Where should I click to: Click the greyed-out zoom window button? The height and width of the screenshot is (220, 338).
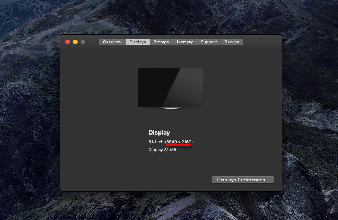click(83, 42)
